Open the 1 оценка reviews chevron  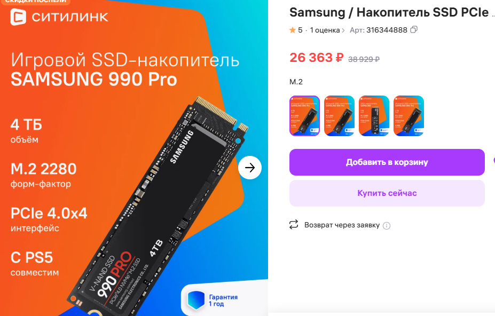[x=343, y=30]
